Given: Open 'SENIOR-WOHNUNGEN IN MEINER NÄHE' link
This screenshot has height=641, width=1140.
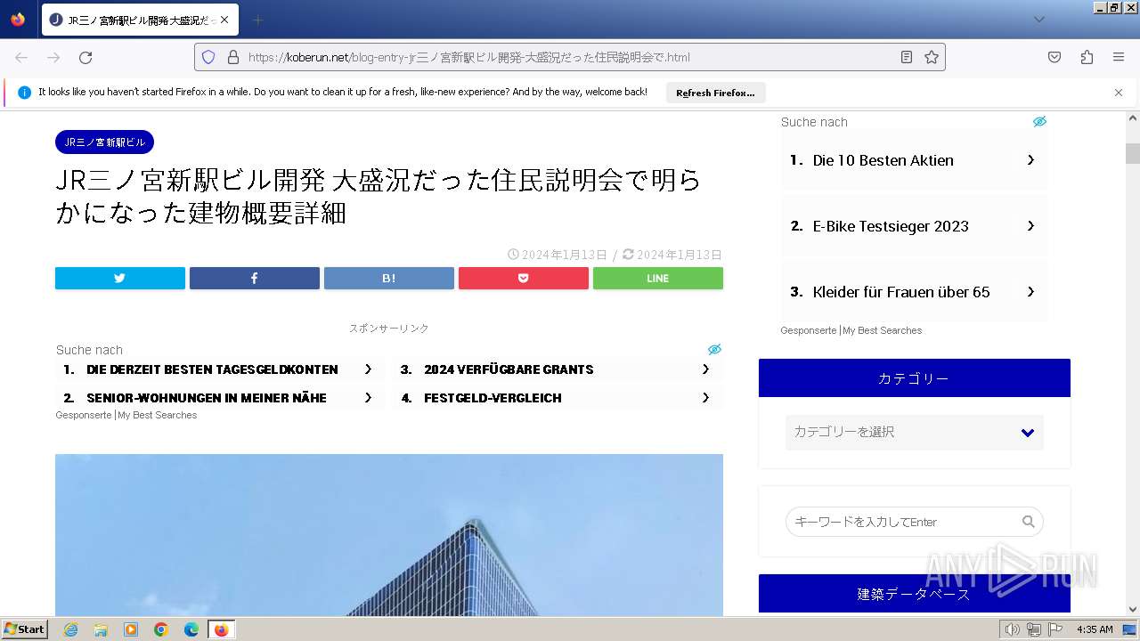Looking at the screenshot, I should click(207, 398).
